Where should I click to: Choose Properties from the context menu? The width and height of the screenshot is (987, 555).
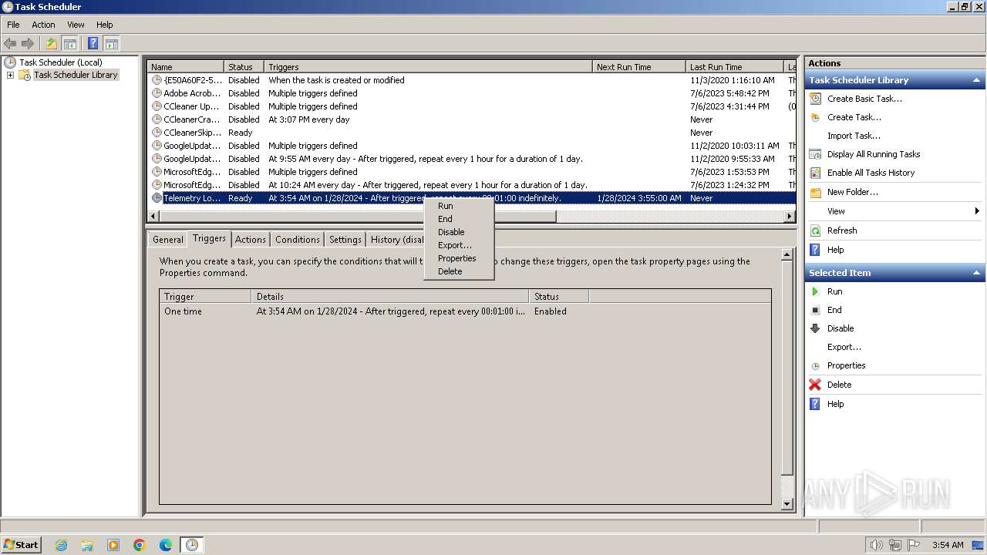[459, 258]
